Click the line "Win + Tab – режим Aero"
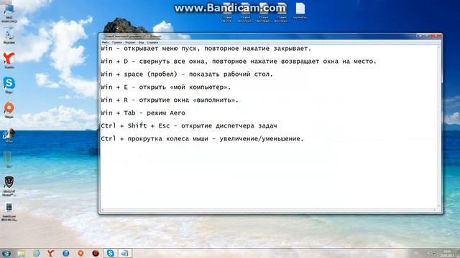 pos(143,113)
